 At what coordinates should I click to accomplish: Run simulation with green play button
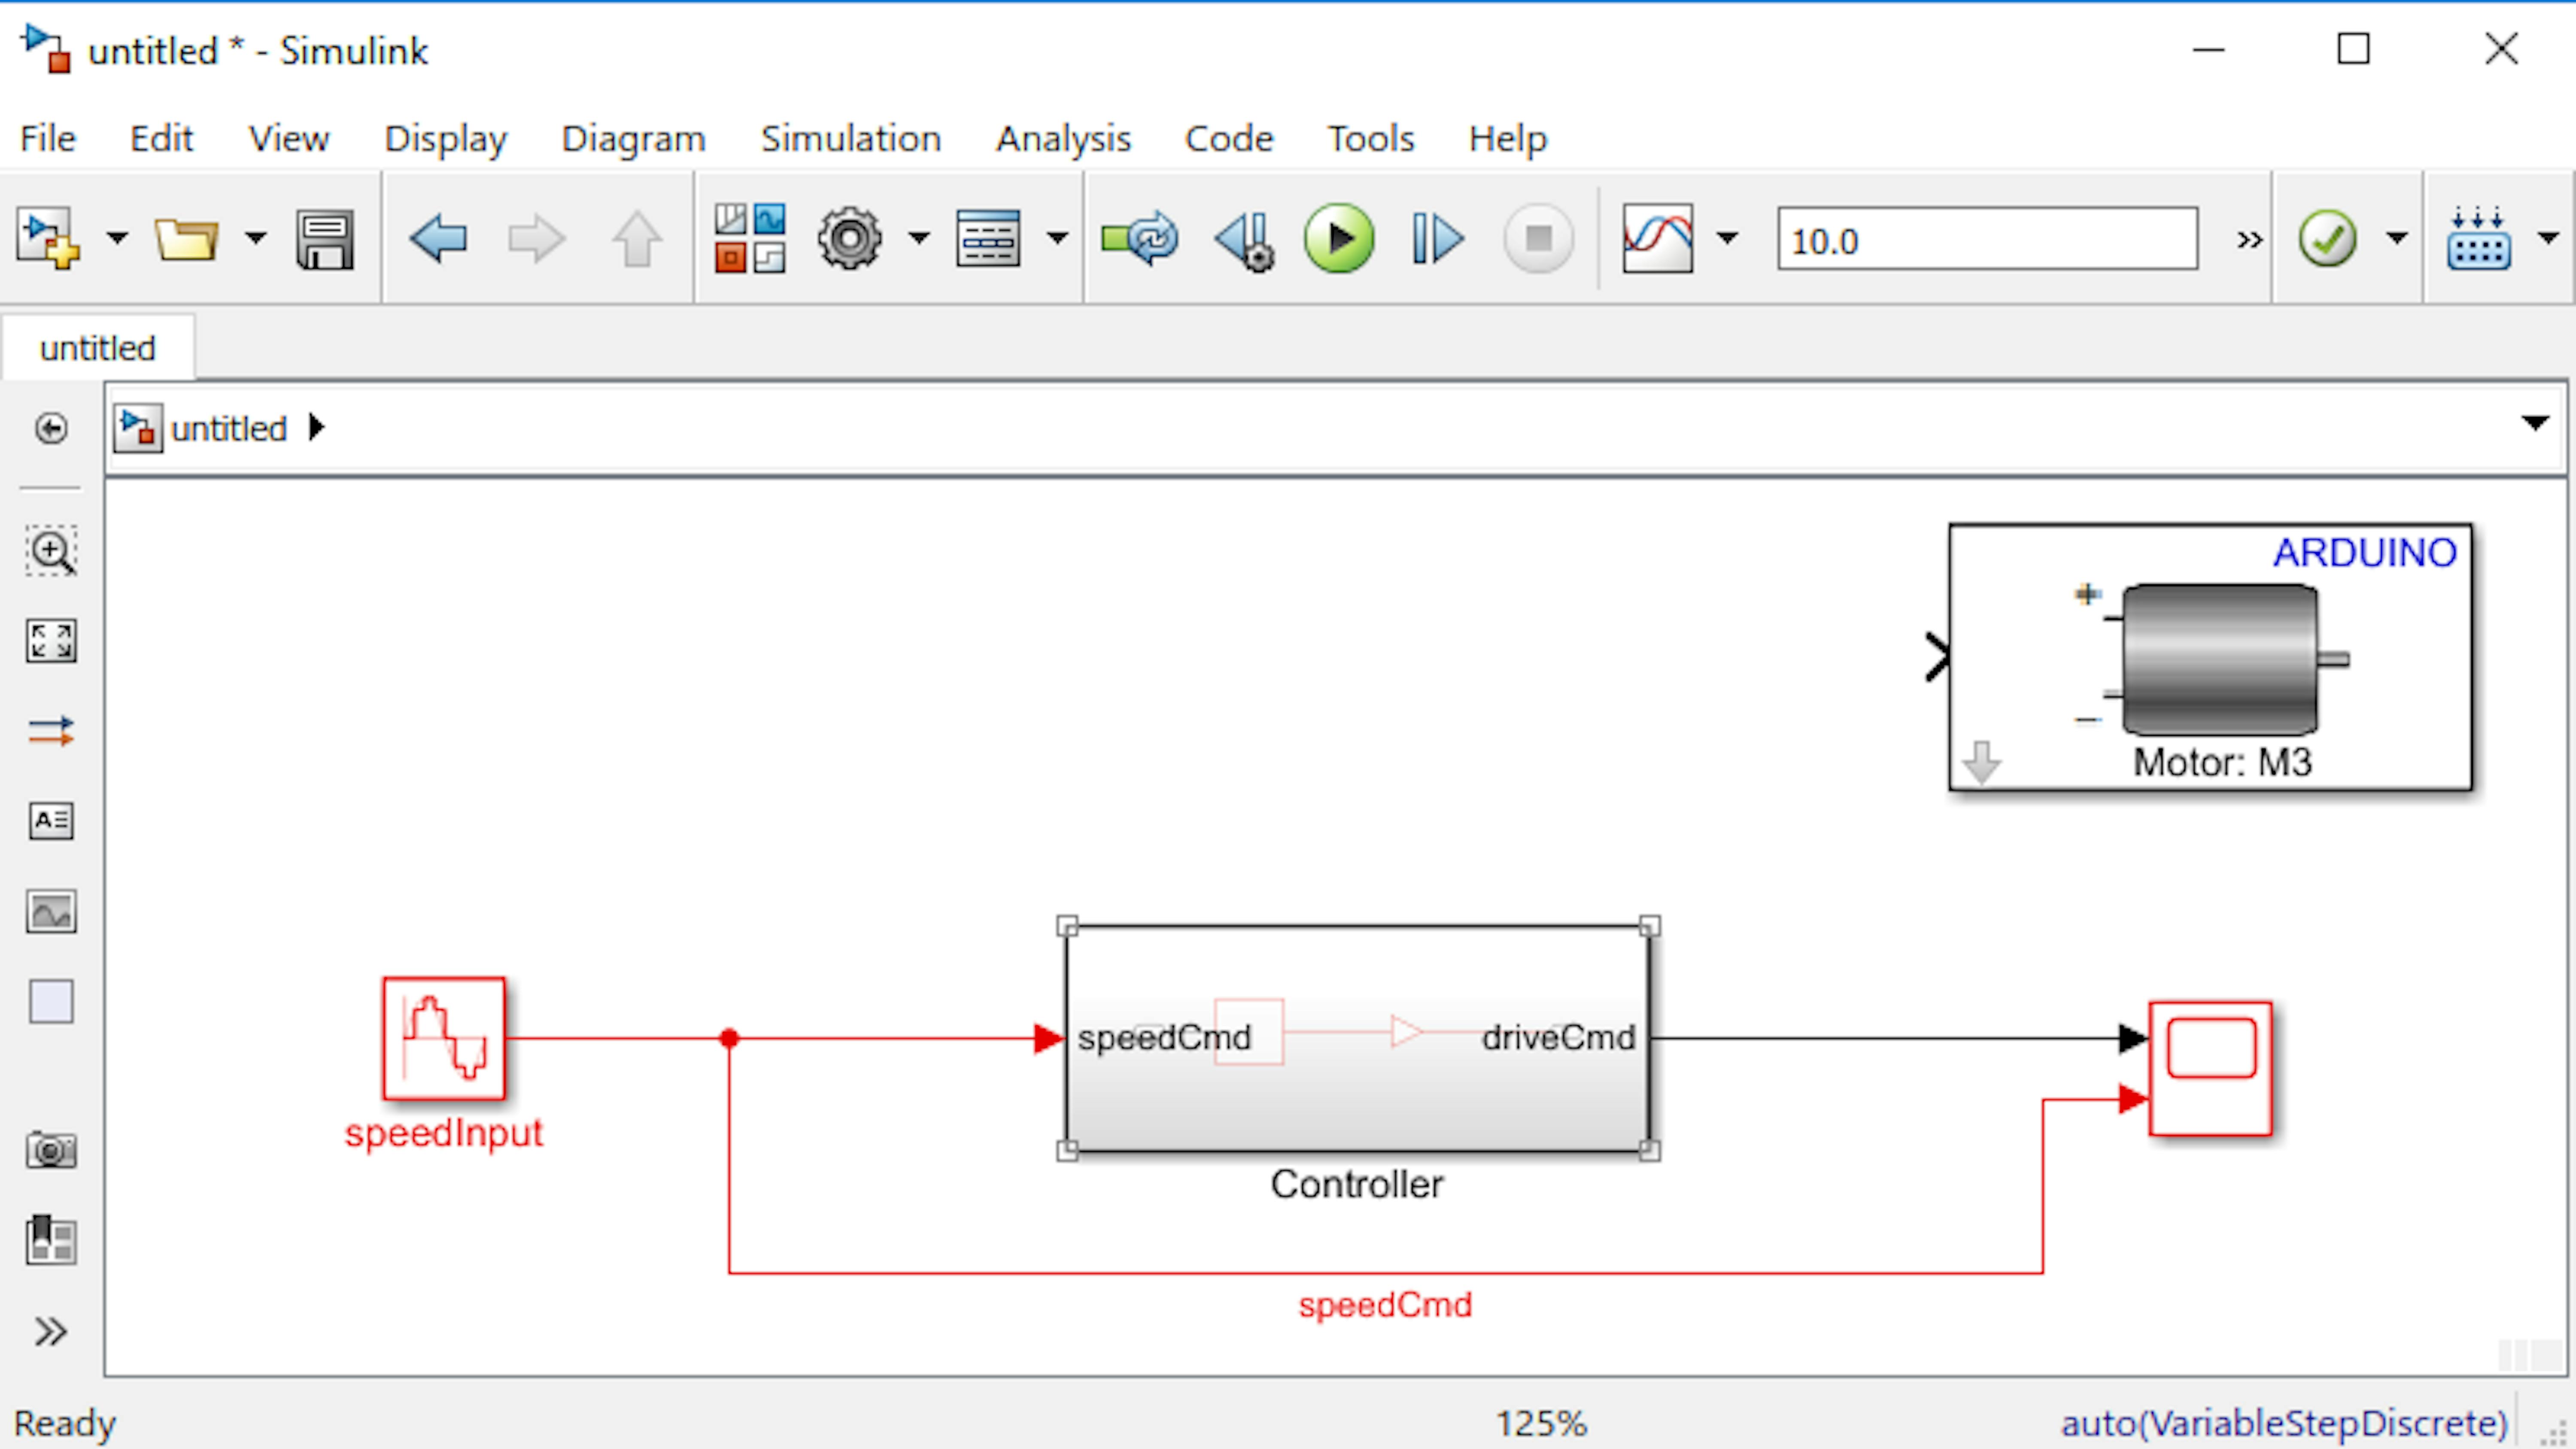[x=1339, y=239]
